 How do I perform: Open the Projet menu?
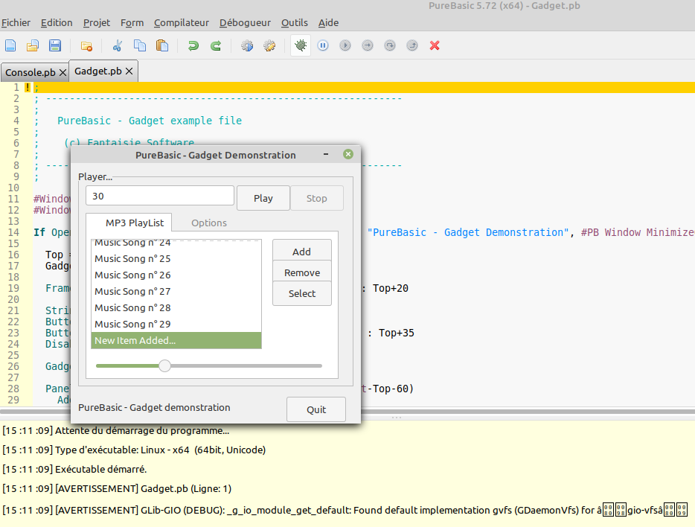click(97, 22)
